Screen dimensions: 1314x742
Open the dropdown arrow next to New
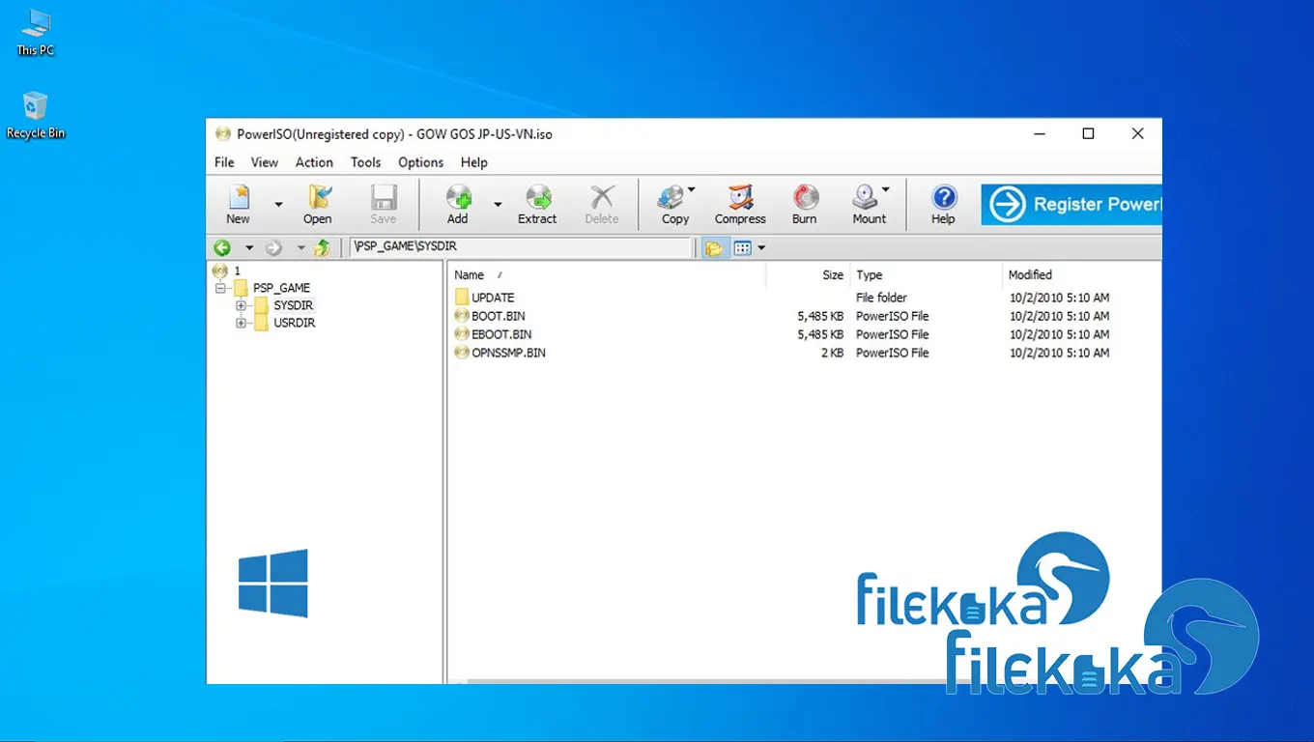tap(278, 205)
